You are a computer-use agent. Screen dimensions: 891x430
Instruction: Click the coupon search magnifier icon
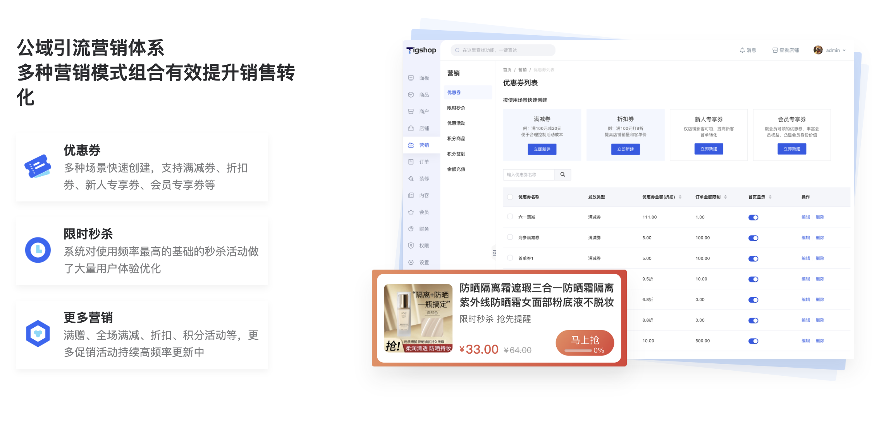click(x=562, y=175)
